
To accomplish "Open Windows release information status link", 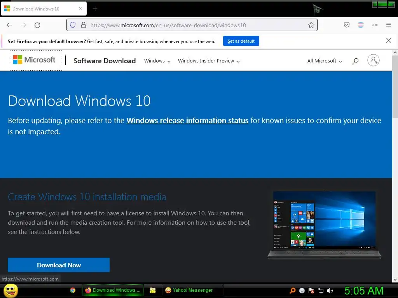I will (x=187, y=120).
